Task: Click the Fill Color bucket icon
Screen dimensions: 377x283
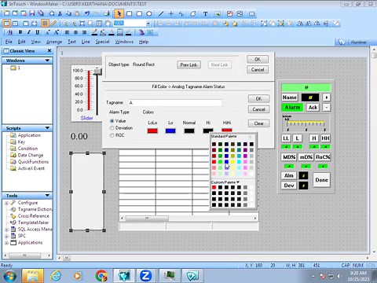Action: coord(103,32)
